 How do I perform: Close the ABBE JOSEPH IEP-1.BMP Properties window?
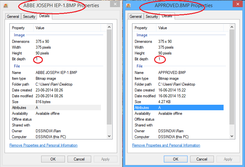tap(115, 4)
